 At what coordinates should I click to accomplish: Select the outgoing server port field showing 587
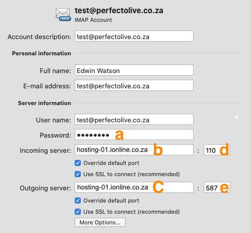[x=217, y=187]
